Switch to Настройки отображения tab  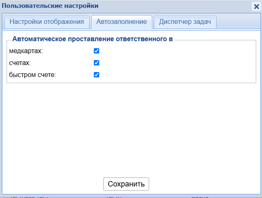(x=47, y=22)
